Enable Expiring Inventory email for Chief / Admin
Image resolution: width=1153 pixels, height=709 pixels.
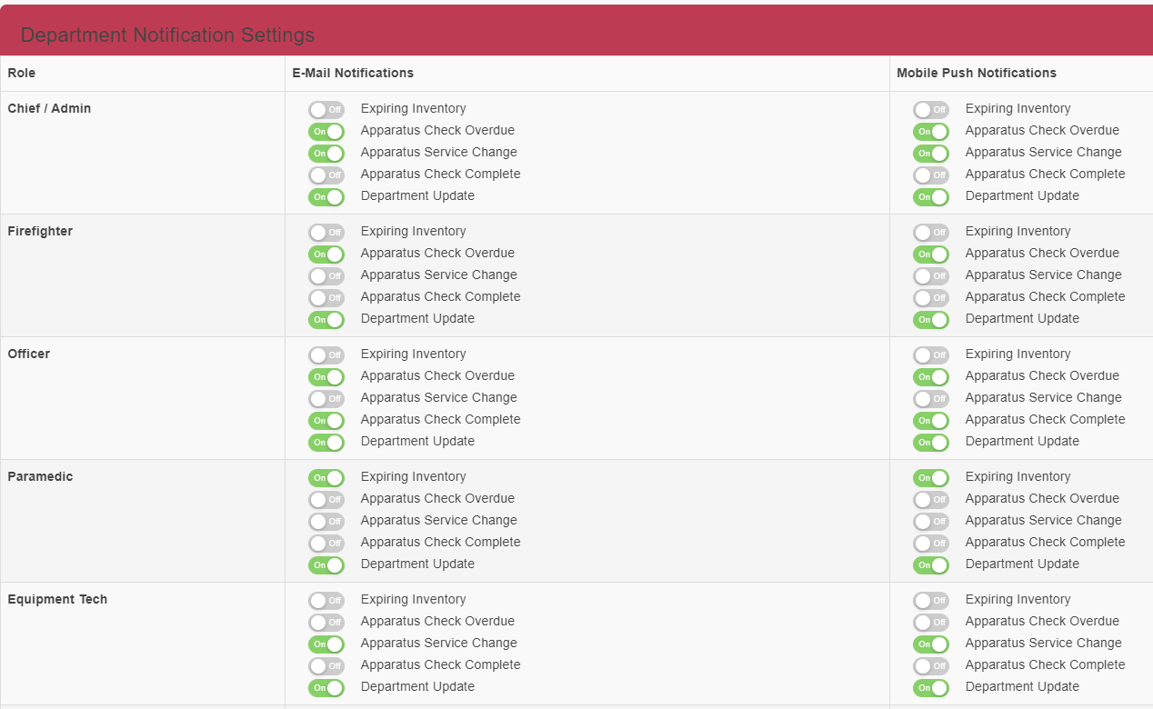pos(326,109)
